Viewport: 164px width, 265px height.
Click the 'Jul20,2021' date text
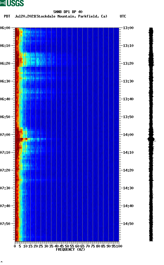25,16
